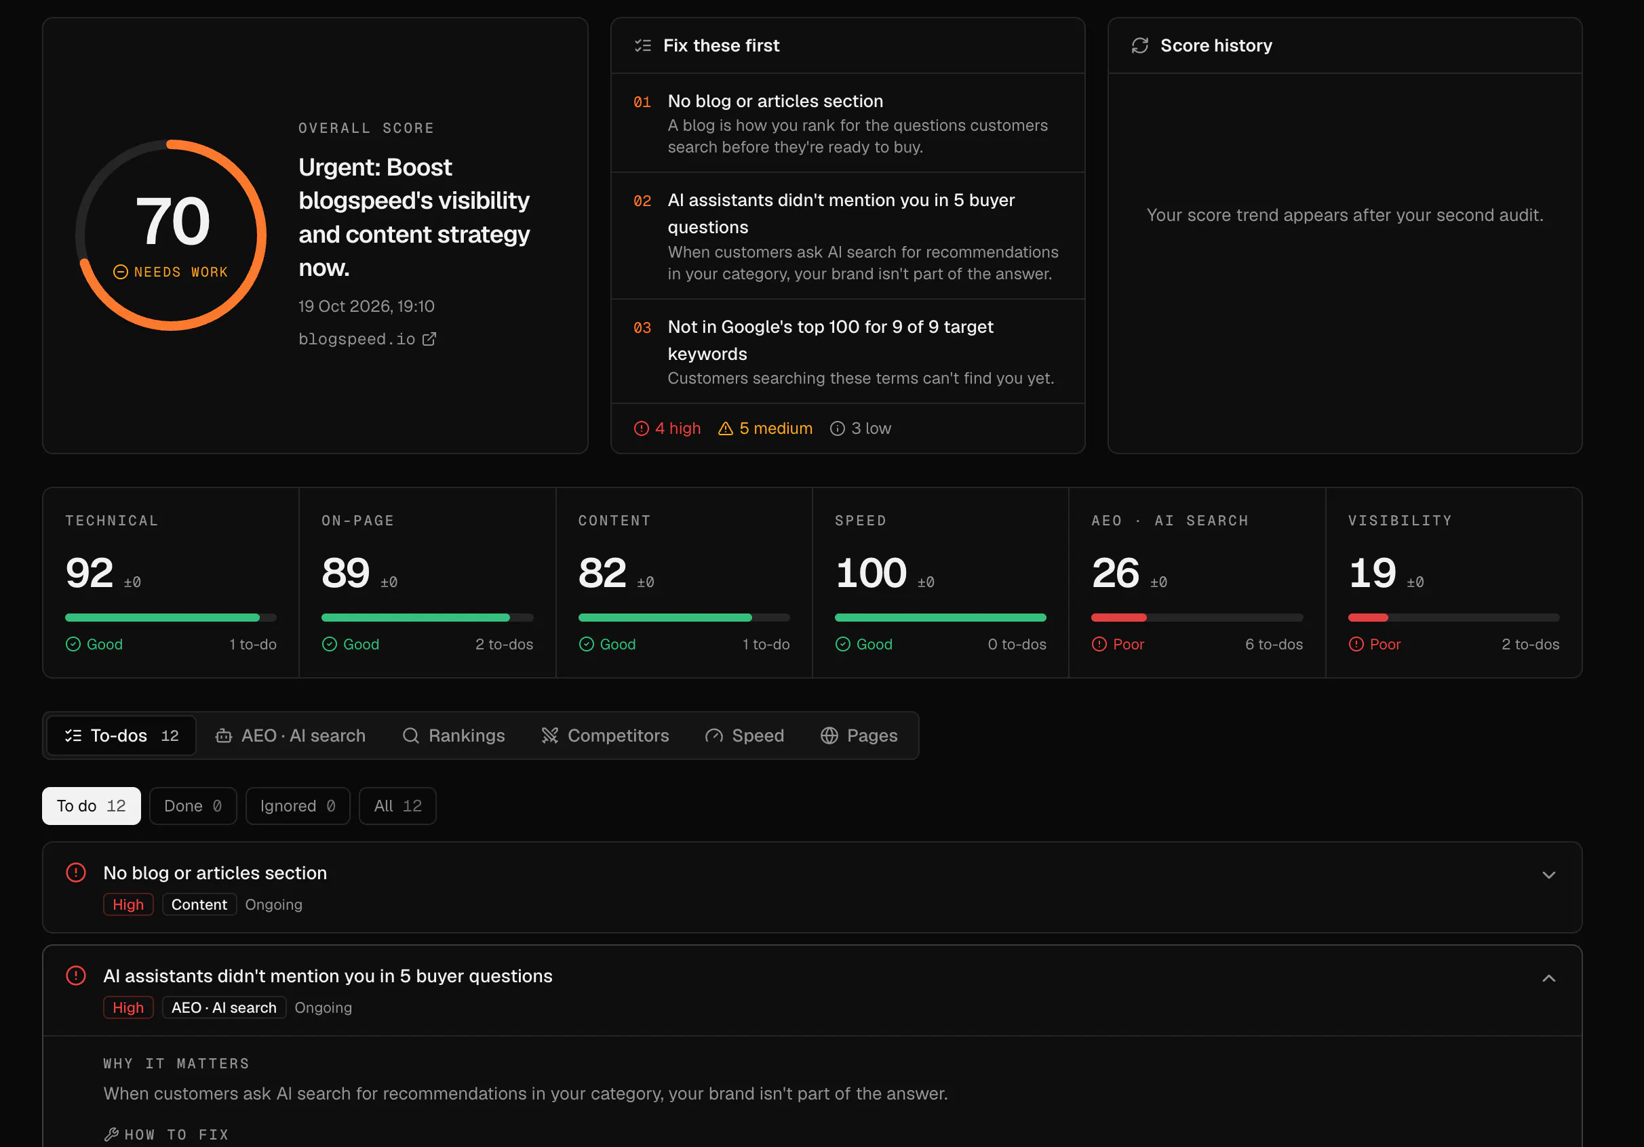Collapse the AI assistants to-do chevron
The height and width of the screenshot is (1147, 1644).
(1549, 978)
